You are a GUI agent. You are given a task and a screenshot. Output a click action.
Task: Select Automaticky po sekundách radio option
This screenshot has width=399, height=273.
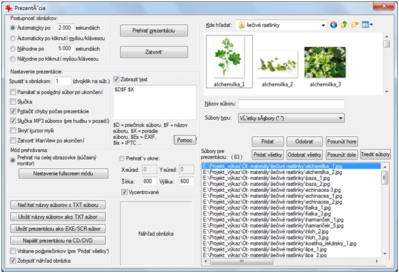(12, 28)
